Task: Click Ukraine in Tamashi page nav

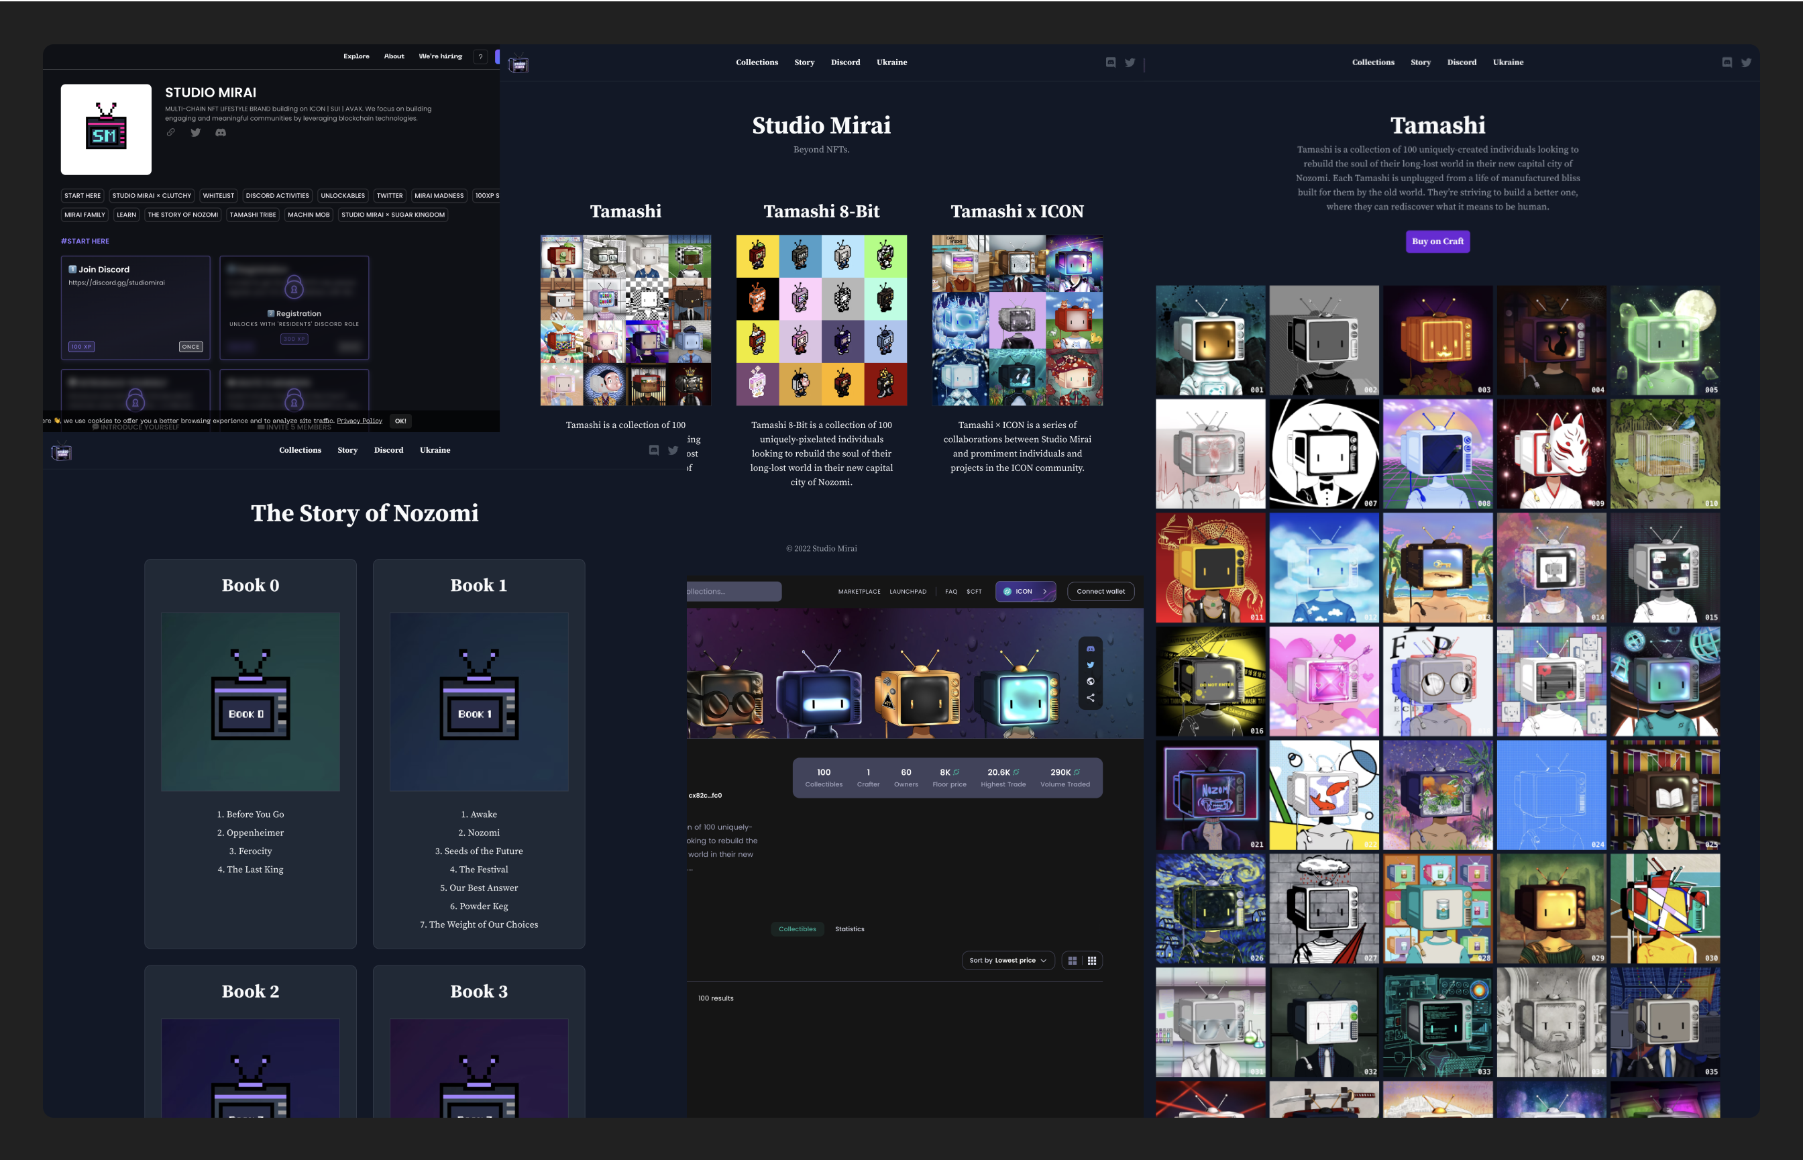Action: pyautogui.click(x=1508, y=62)
